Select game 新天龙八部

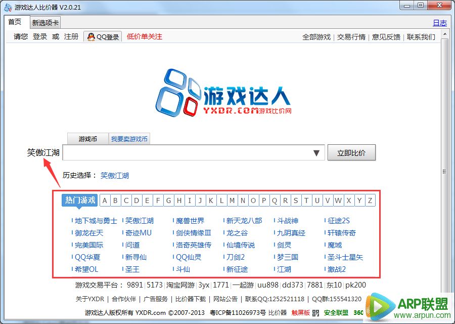pyautogui.click(x=244, y=221)
